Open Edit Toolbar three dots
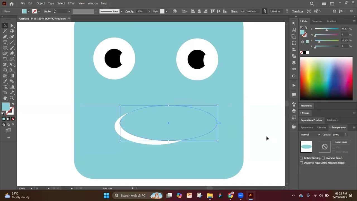Screen dimensions: 357x201 pyautogui.click(x=8, y=138)
